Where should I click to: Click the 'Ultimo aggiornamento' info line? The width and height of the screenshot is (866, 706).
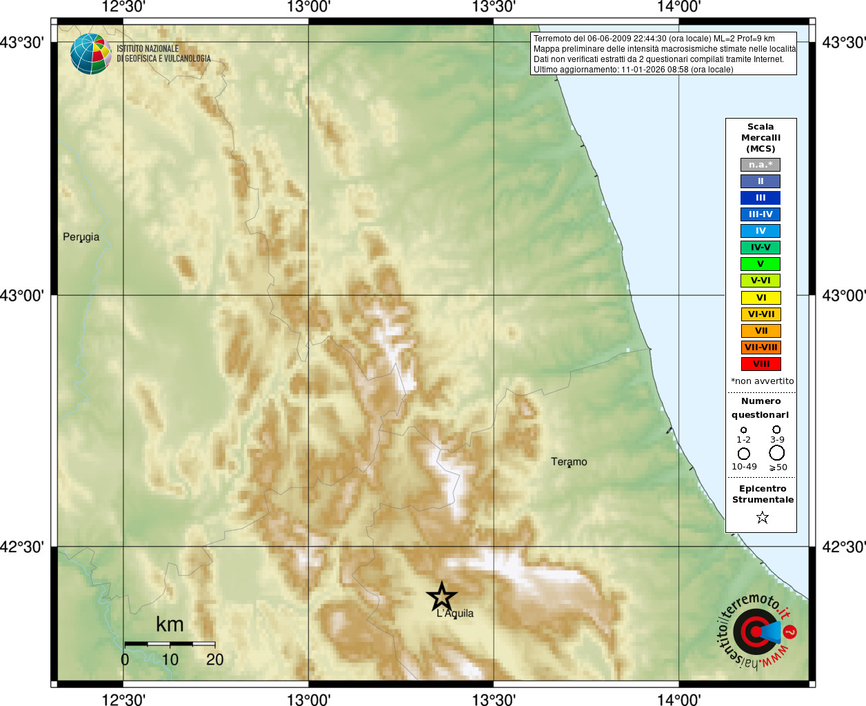[x=633, y=70]
